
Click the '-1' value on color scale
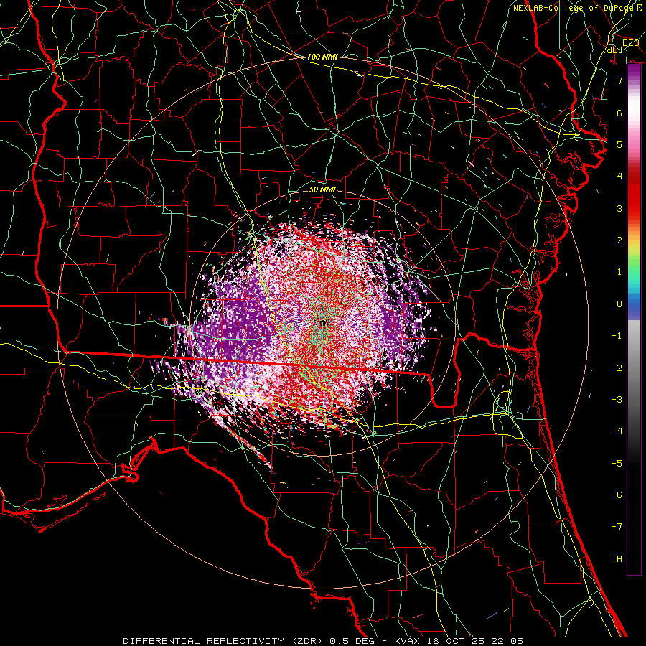point(617,336)
